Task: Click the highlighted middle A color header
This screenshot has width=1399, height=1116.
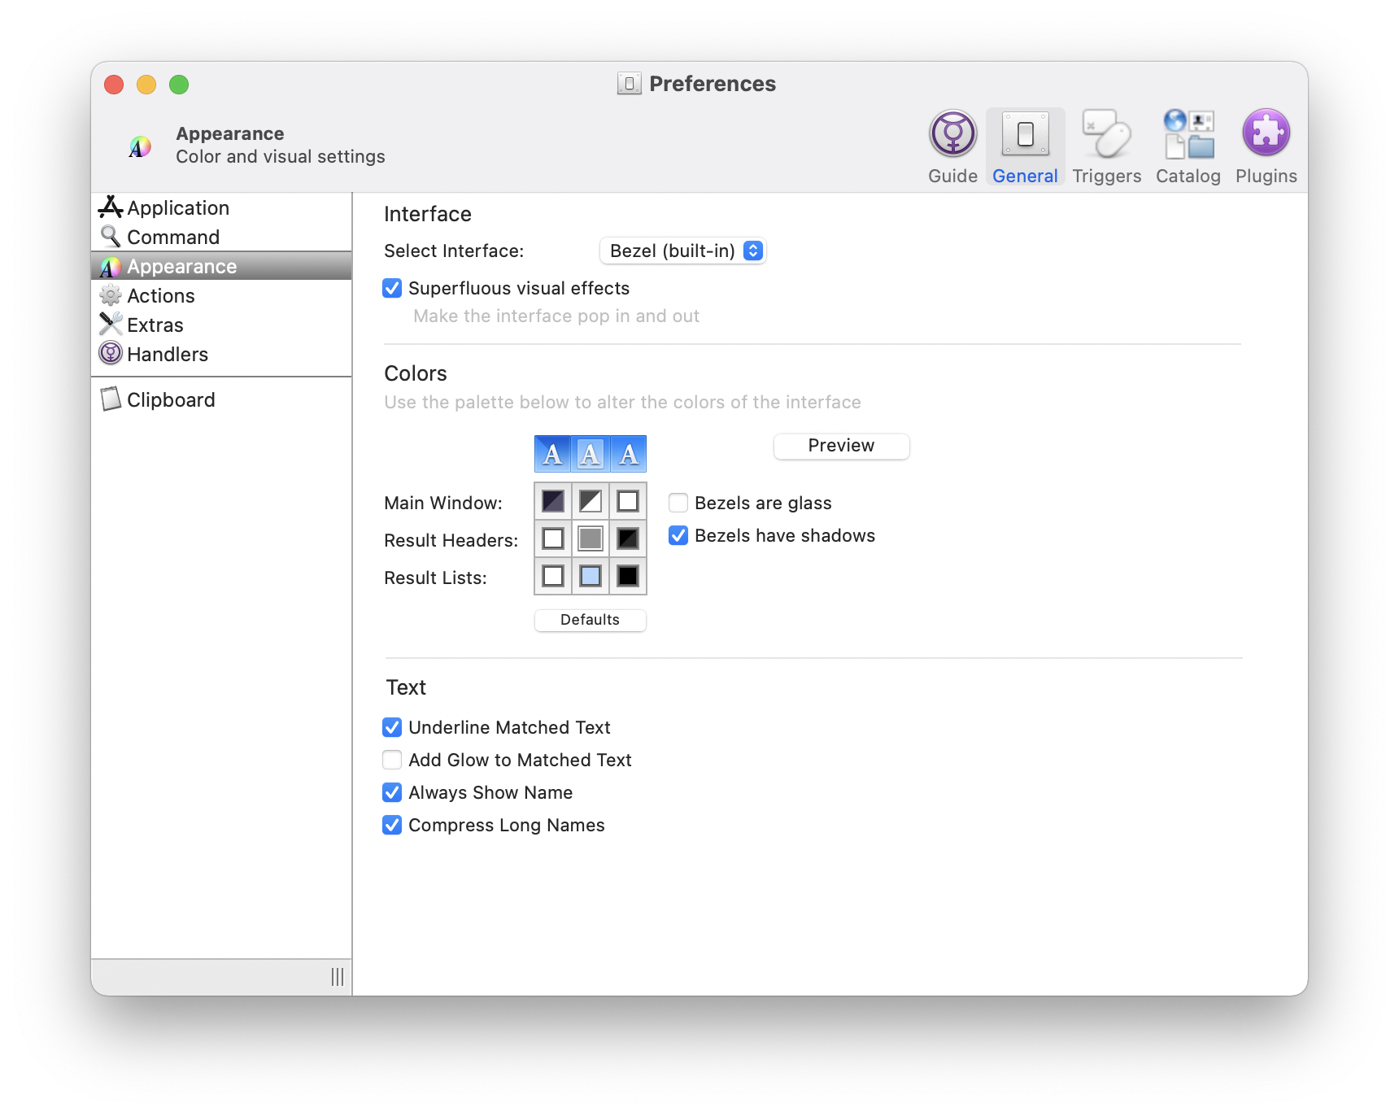Action: 591,454
